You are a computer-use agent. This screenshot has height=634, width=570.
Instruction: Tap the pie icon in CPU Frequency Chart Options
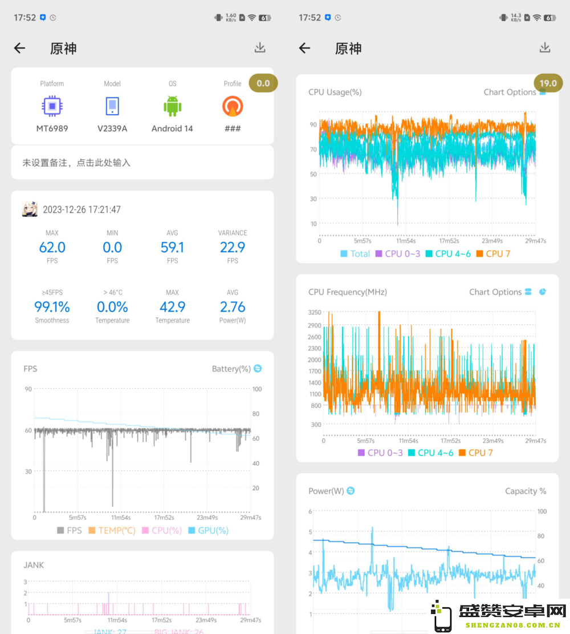[543, 292]
